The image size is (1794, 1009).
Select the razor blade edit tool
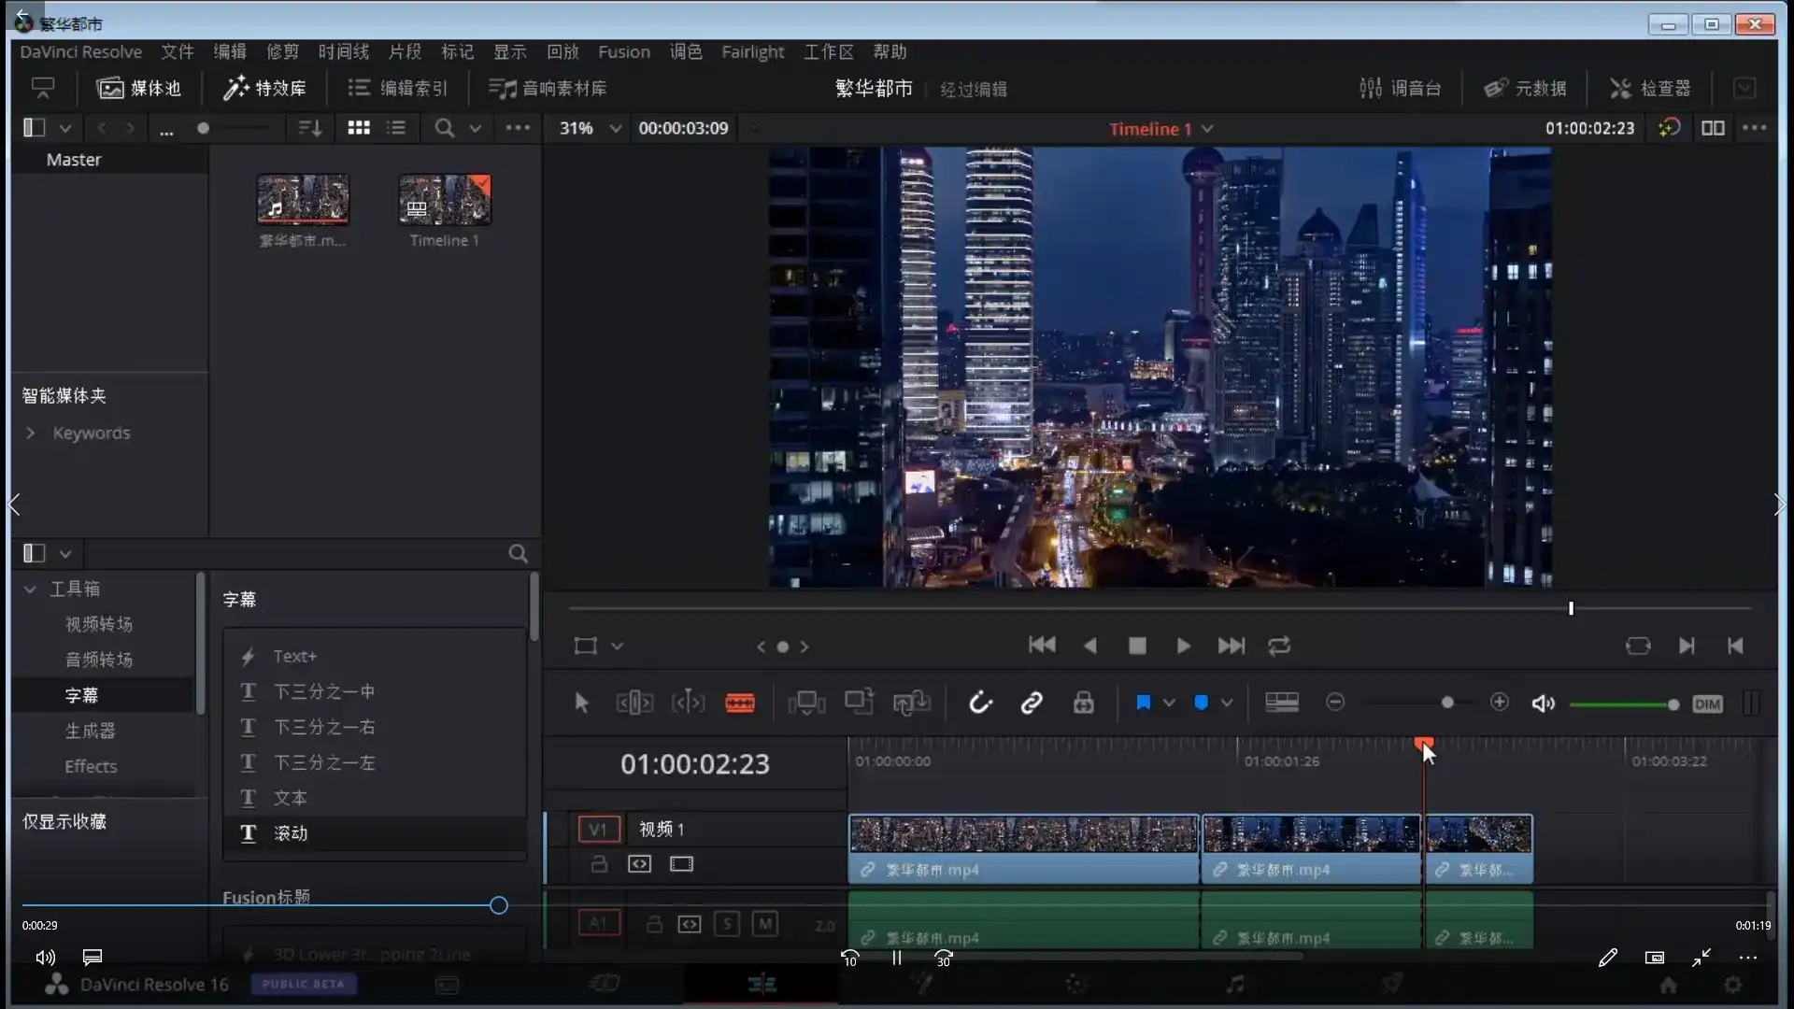739,703
